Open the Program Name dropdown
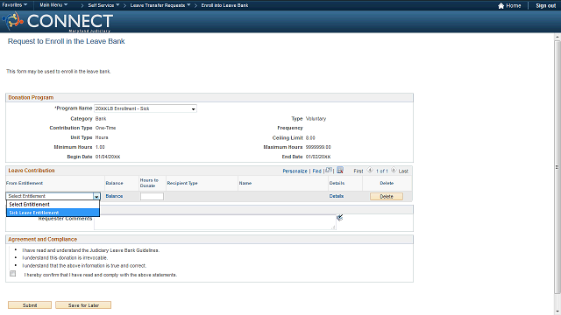Viewport: 561px width, 315px height. click(x=146, y=108)
